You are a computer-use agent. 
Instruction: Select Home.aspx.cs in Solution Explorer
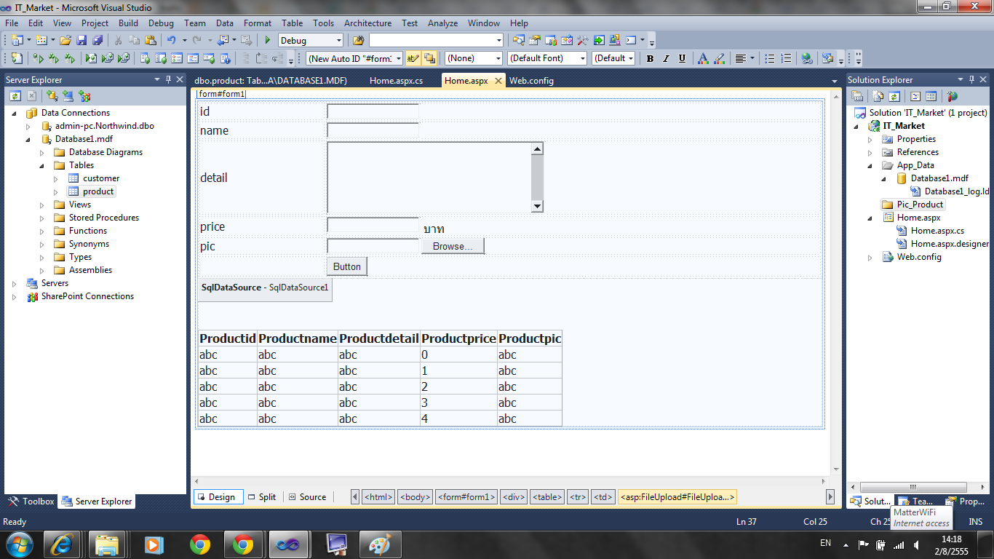pos(937,231)
